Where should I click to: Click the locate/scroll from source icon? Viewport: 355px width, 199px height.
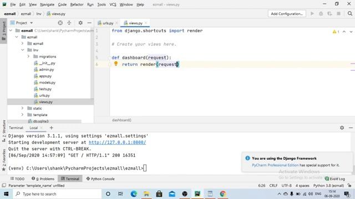[x=60, y=23]
